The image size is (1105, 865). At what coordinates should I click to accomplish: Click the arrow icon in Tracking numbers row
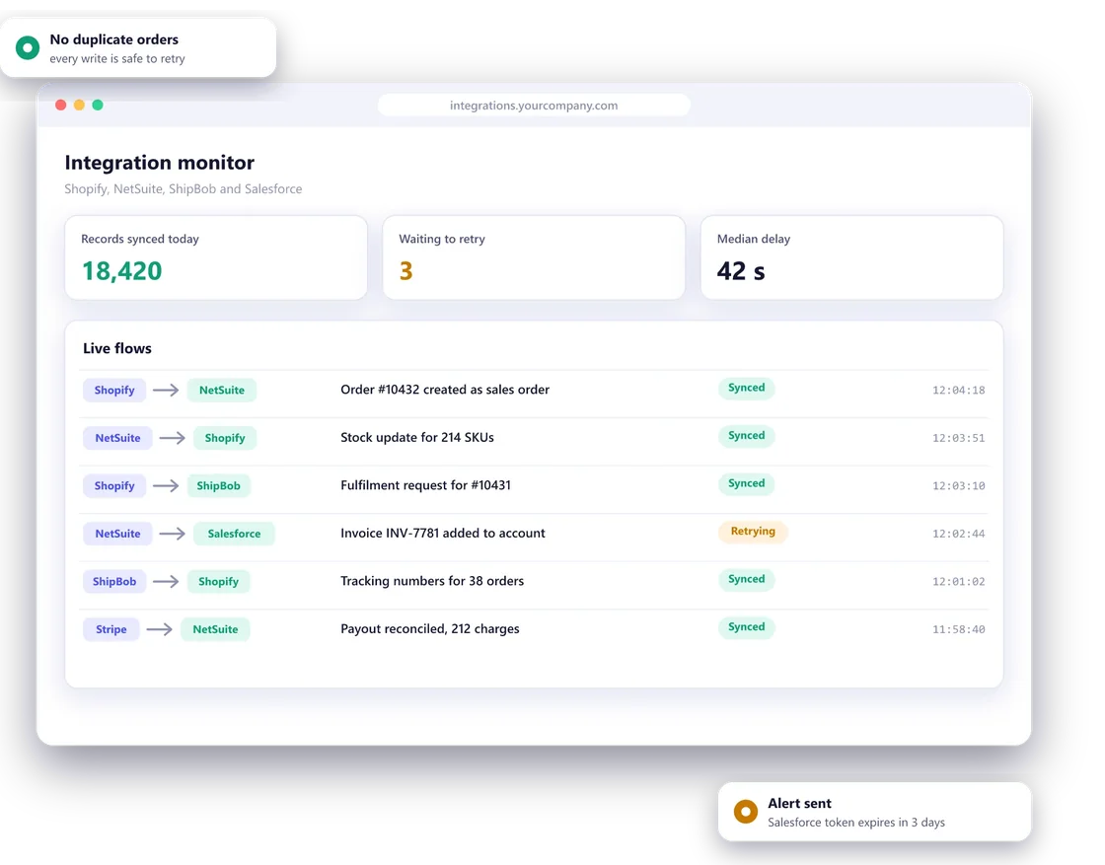(167, 582)
